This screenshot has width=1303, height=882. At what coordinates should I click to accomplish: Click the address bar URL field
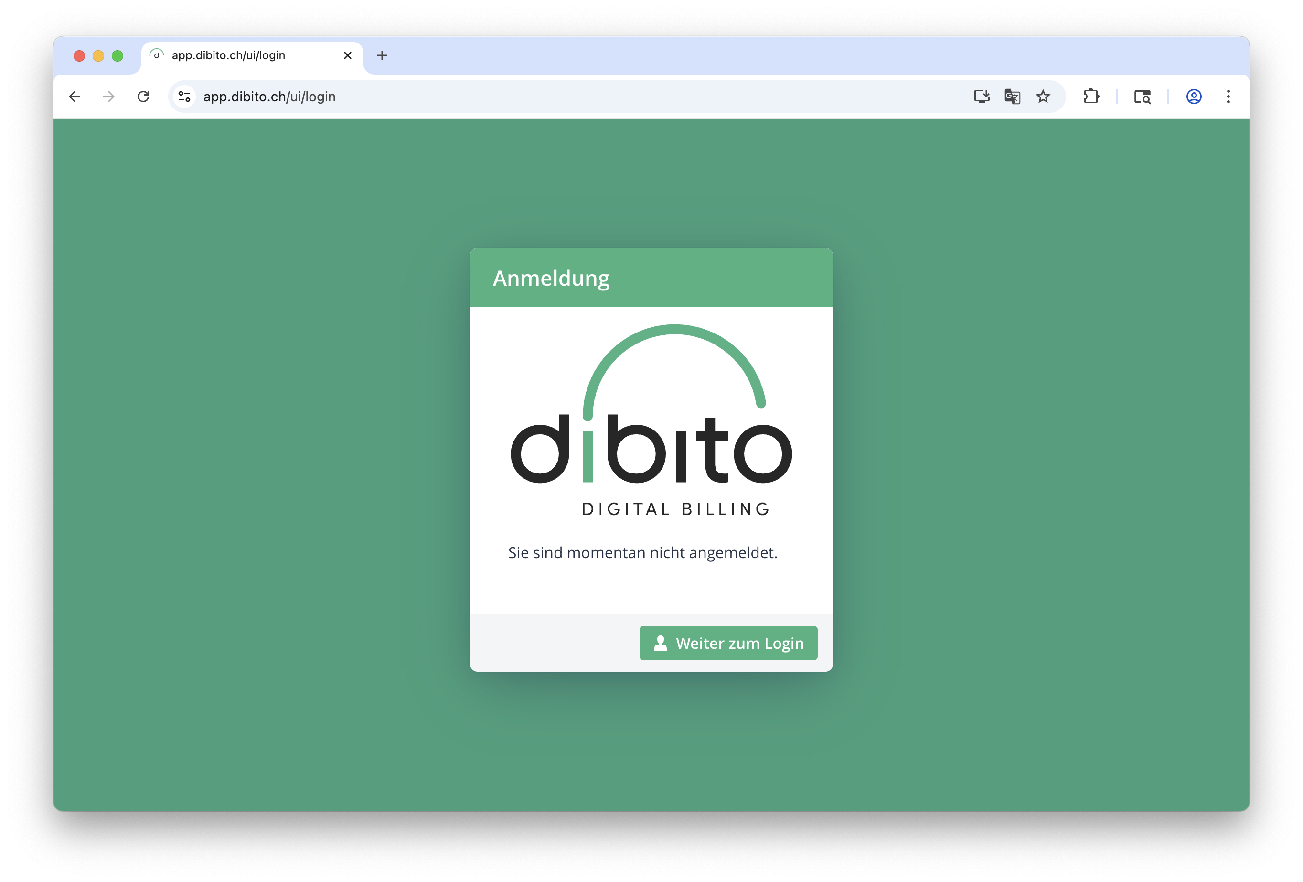point(504,97)
